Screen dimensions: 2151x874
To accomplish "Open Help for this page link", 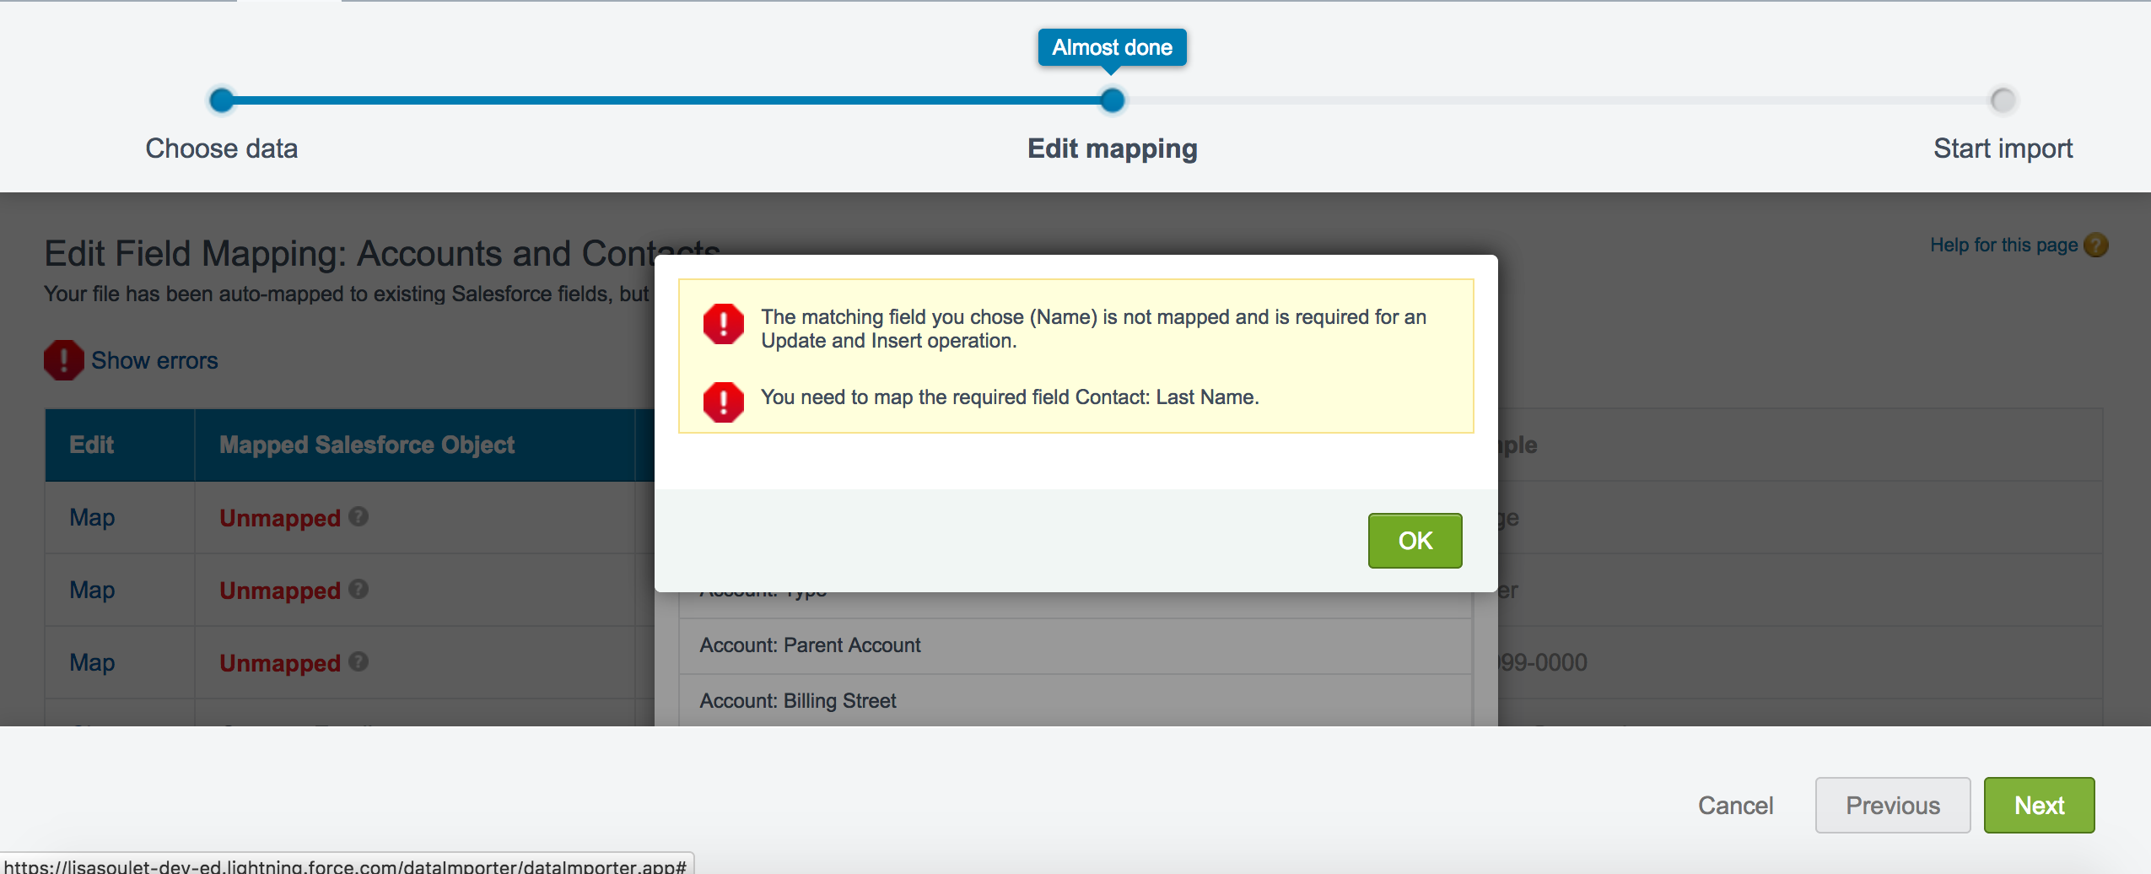I will point(2003,245).
